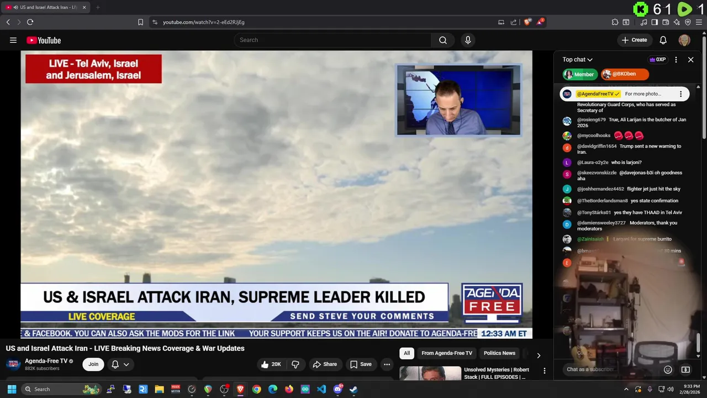Open options for pinned AgendaFreeTV message
Image resolution: width=707 pixels, height=398 pixels.
(680, 94)
